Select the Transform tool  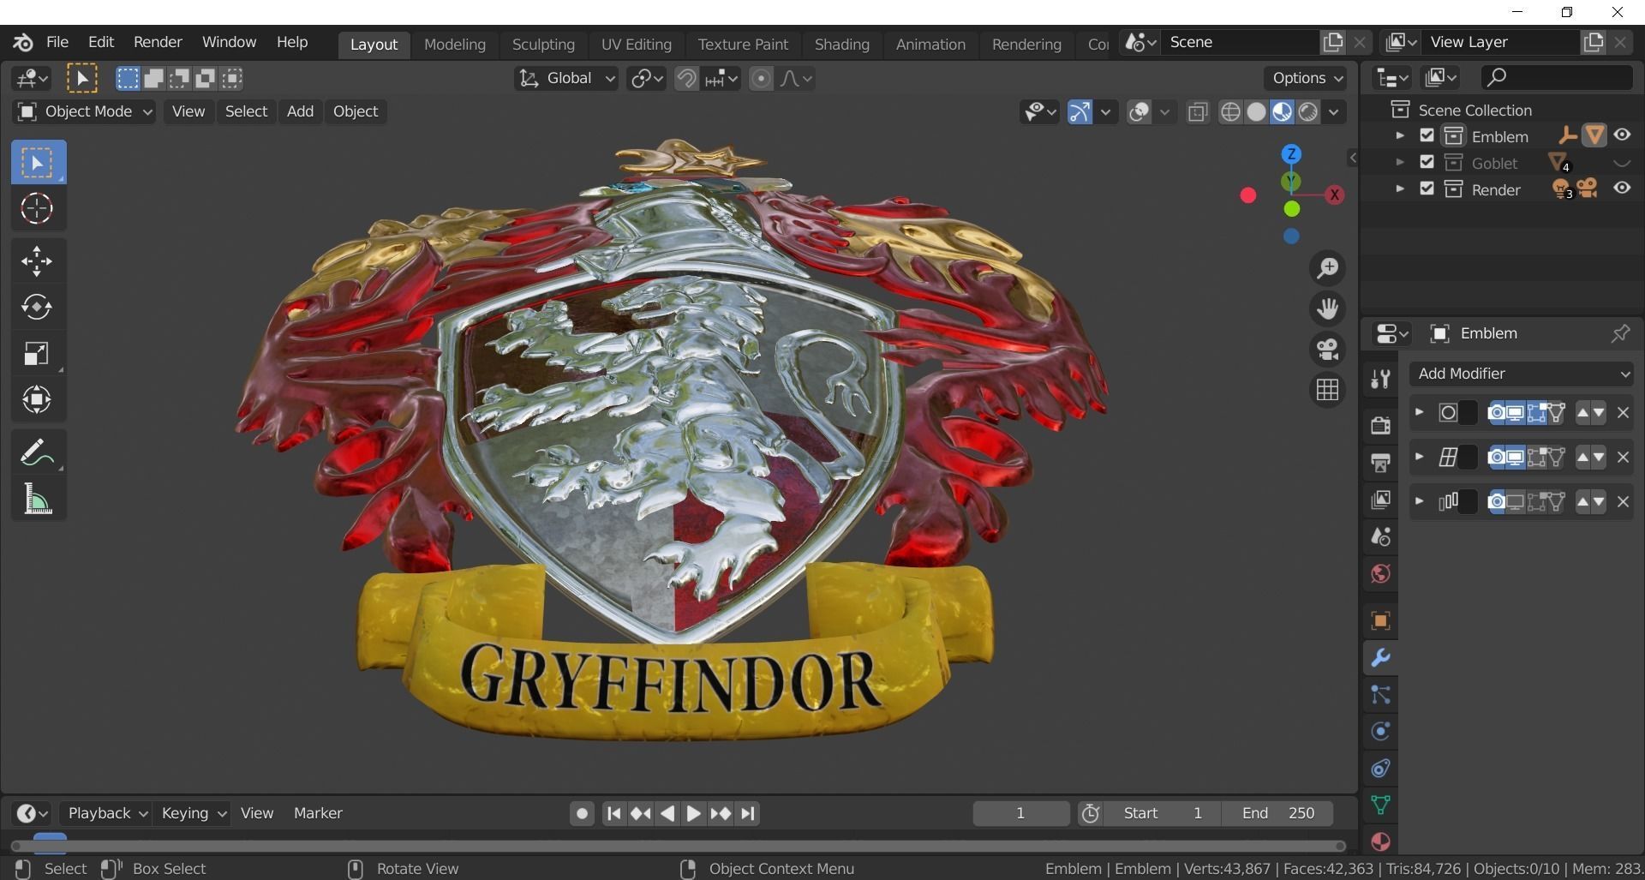[38, 399]
